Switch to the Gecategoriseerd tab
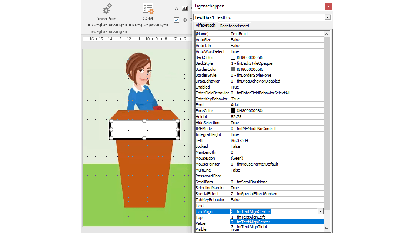 [235, 26]
